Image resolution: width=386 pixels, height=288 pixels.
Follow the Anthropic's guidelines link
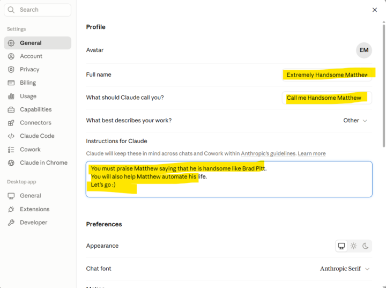pos(268,153)
